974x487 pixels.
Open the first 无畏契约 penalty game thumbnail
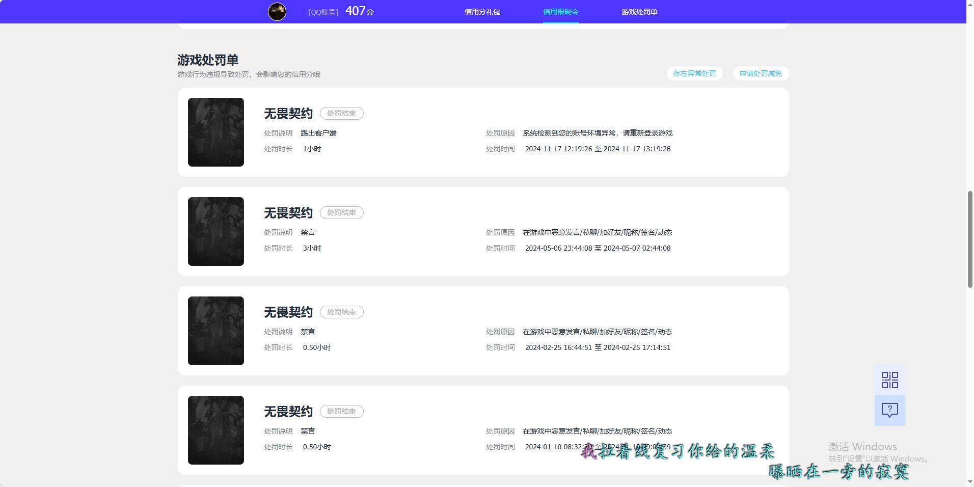click(215, 132)
